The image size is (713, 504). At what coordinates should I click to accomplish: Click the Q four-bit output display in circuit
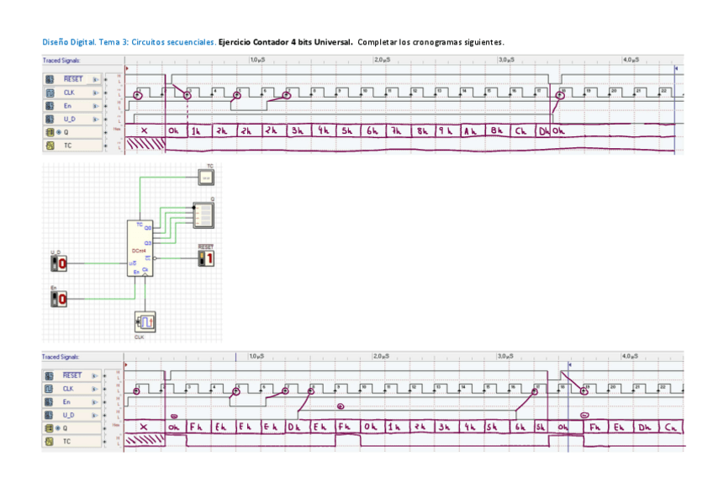[x=204, y=215]
